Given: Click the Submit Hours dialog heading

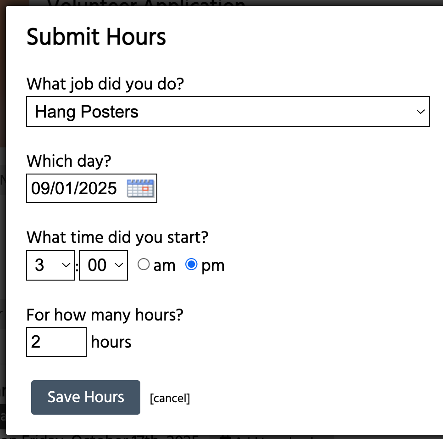Looking at the screenshot, I should click(96, 37).
